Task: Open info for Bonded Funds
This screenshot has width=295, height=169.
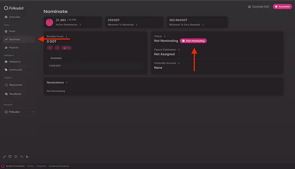Action: [x=66, y=36]
